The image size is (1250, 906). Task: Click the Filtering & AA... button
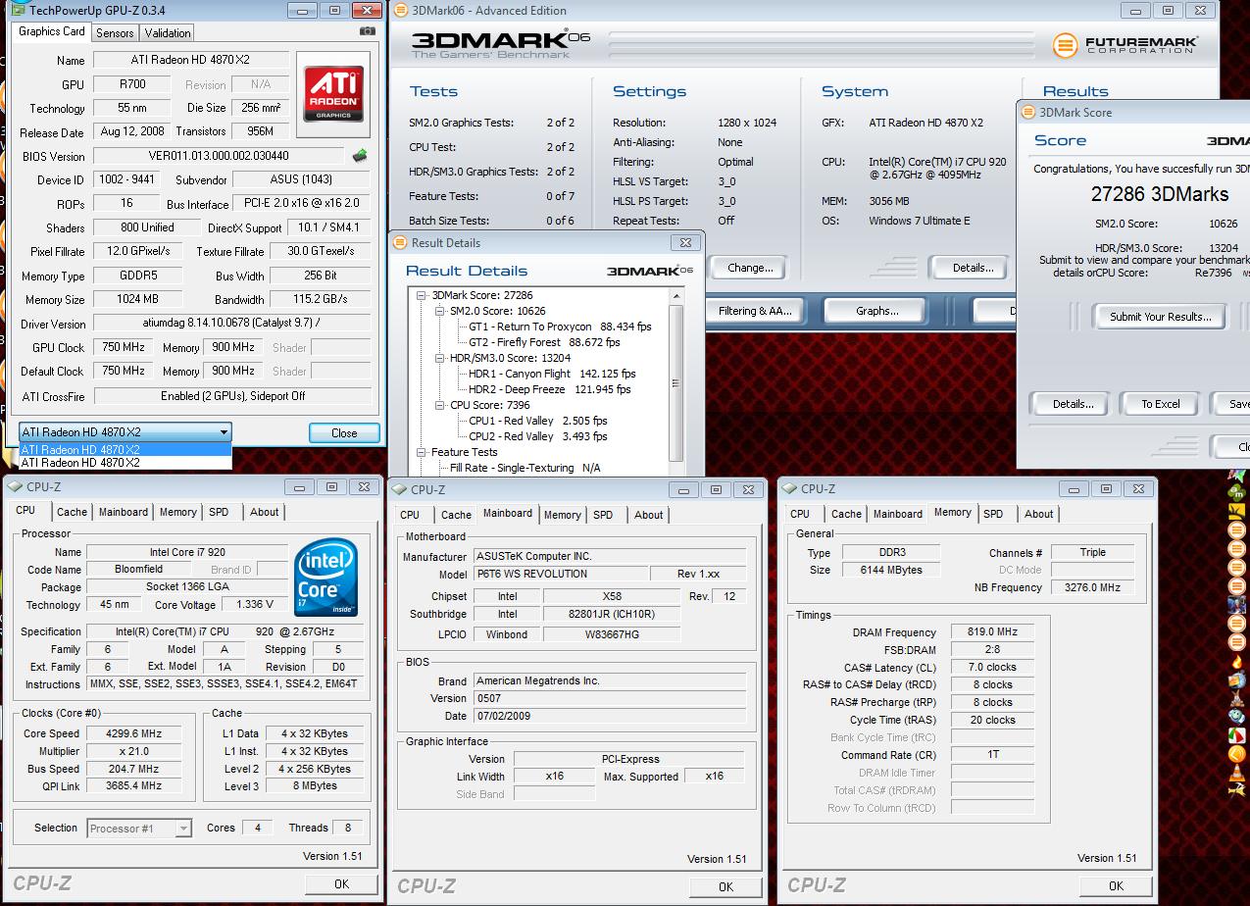[x=755, y=311]
